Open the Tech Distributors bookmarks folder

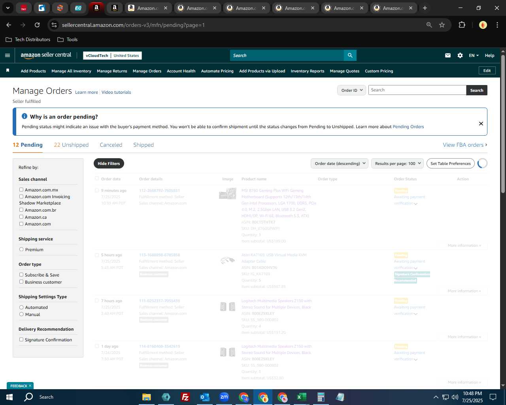[x=28, y=40]
